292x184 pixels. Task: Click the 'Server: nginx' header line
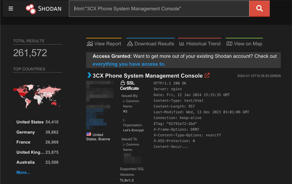[x=168, y=89]
